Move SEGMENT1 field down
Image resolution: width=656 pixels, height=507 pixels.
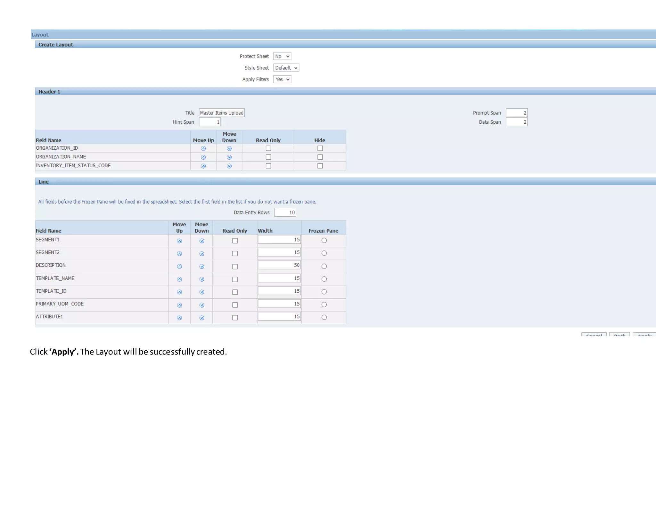point(201,241)
